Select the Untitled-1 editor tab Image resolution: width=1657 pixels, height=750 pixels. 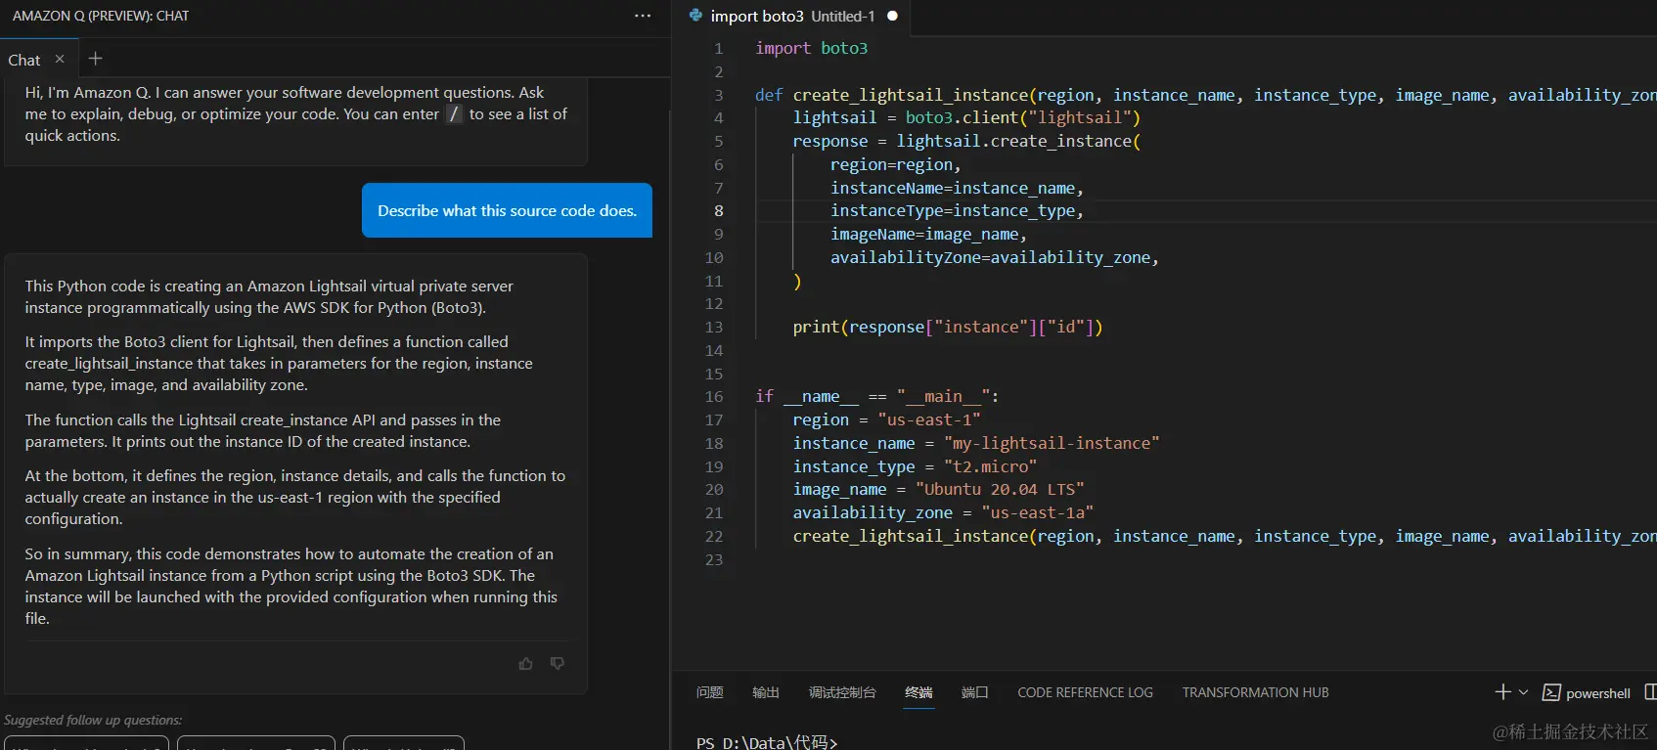click(793, 16)
